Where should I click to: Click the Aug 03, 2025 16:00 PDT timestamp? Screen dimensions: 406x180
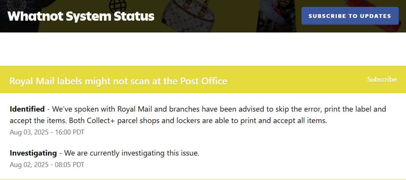coord(47,132)
